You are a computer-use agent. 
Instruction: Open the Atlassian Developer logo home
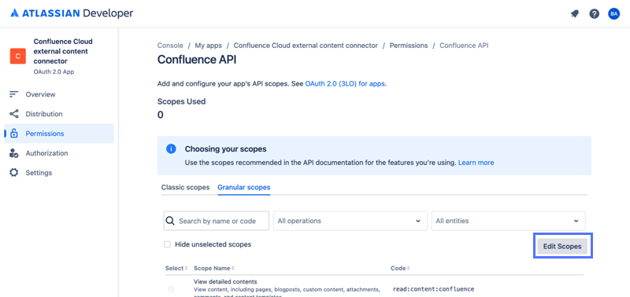tap(72, 13)
